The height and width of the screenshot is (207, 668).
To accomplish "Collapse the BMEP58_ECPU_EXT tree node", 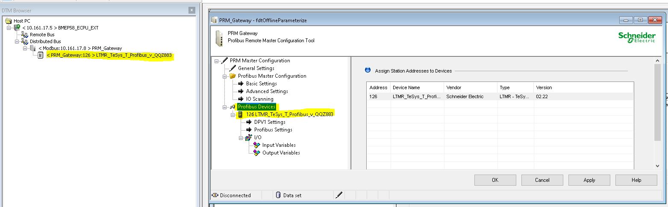I will pyautogui.click(x=9, y=28).
